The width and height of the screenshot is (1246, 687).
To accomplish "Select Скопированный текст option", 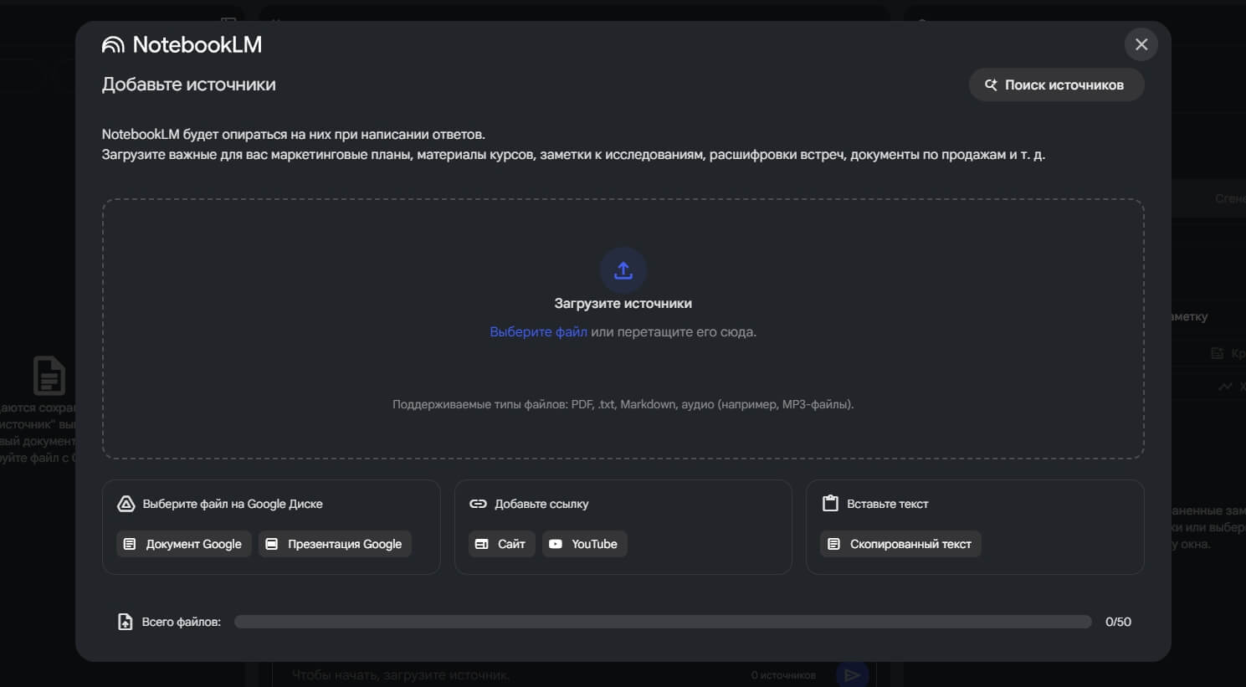I will (900, 544).
